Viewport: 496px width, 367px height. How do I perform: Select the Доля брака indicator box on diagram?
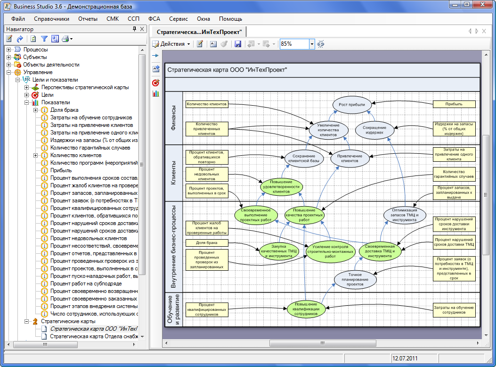tap(207, 243)
